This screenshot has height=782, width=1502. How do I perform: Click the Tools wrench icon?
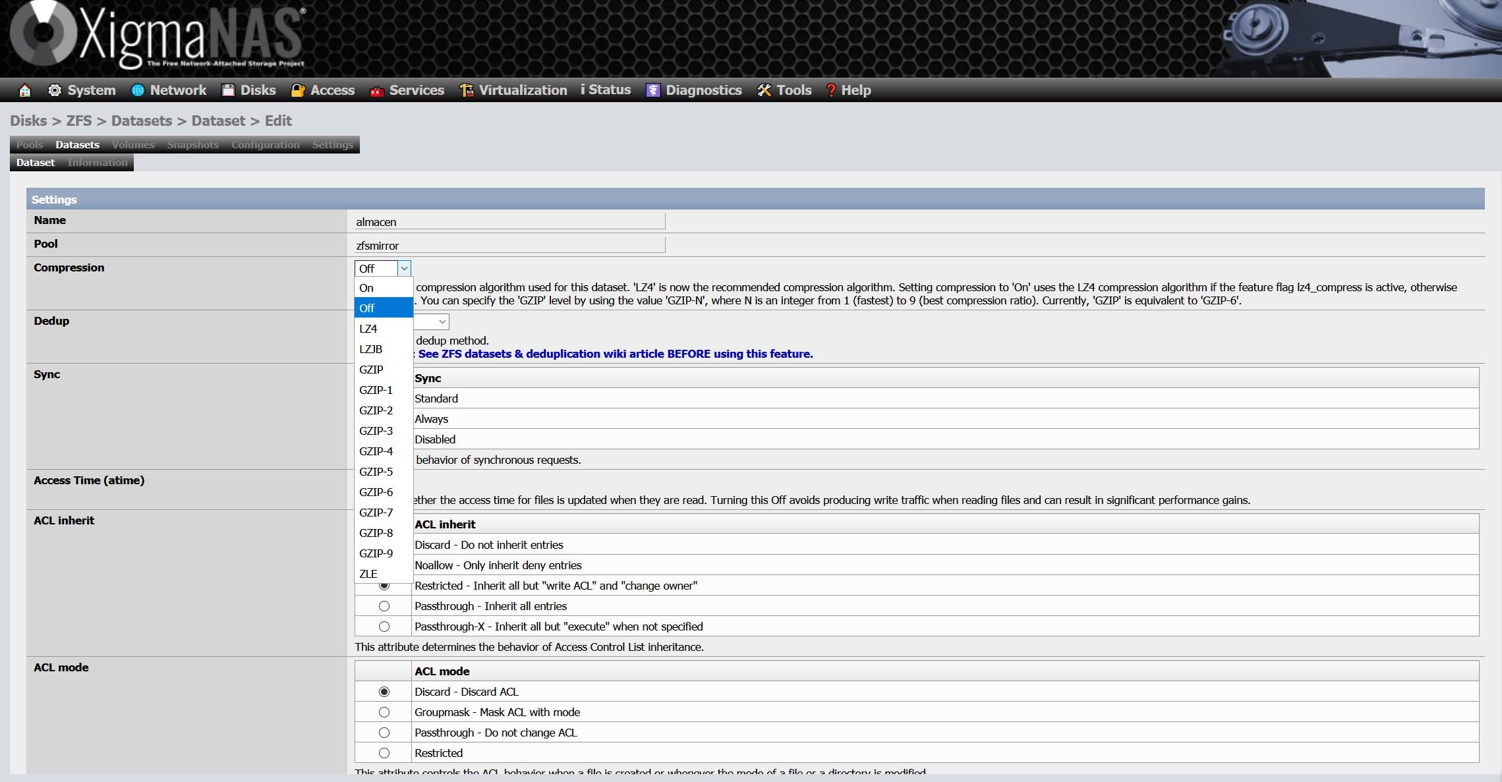tap(764, 90)
